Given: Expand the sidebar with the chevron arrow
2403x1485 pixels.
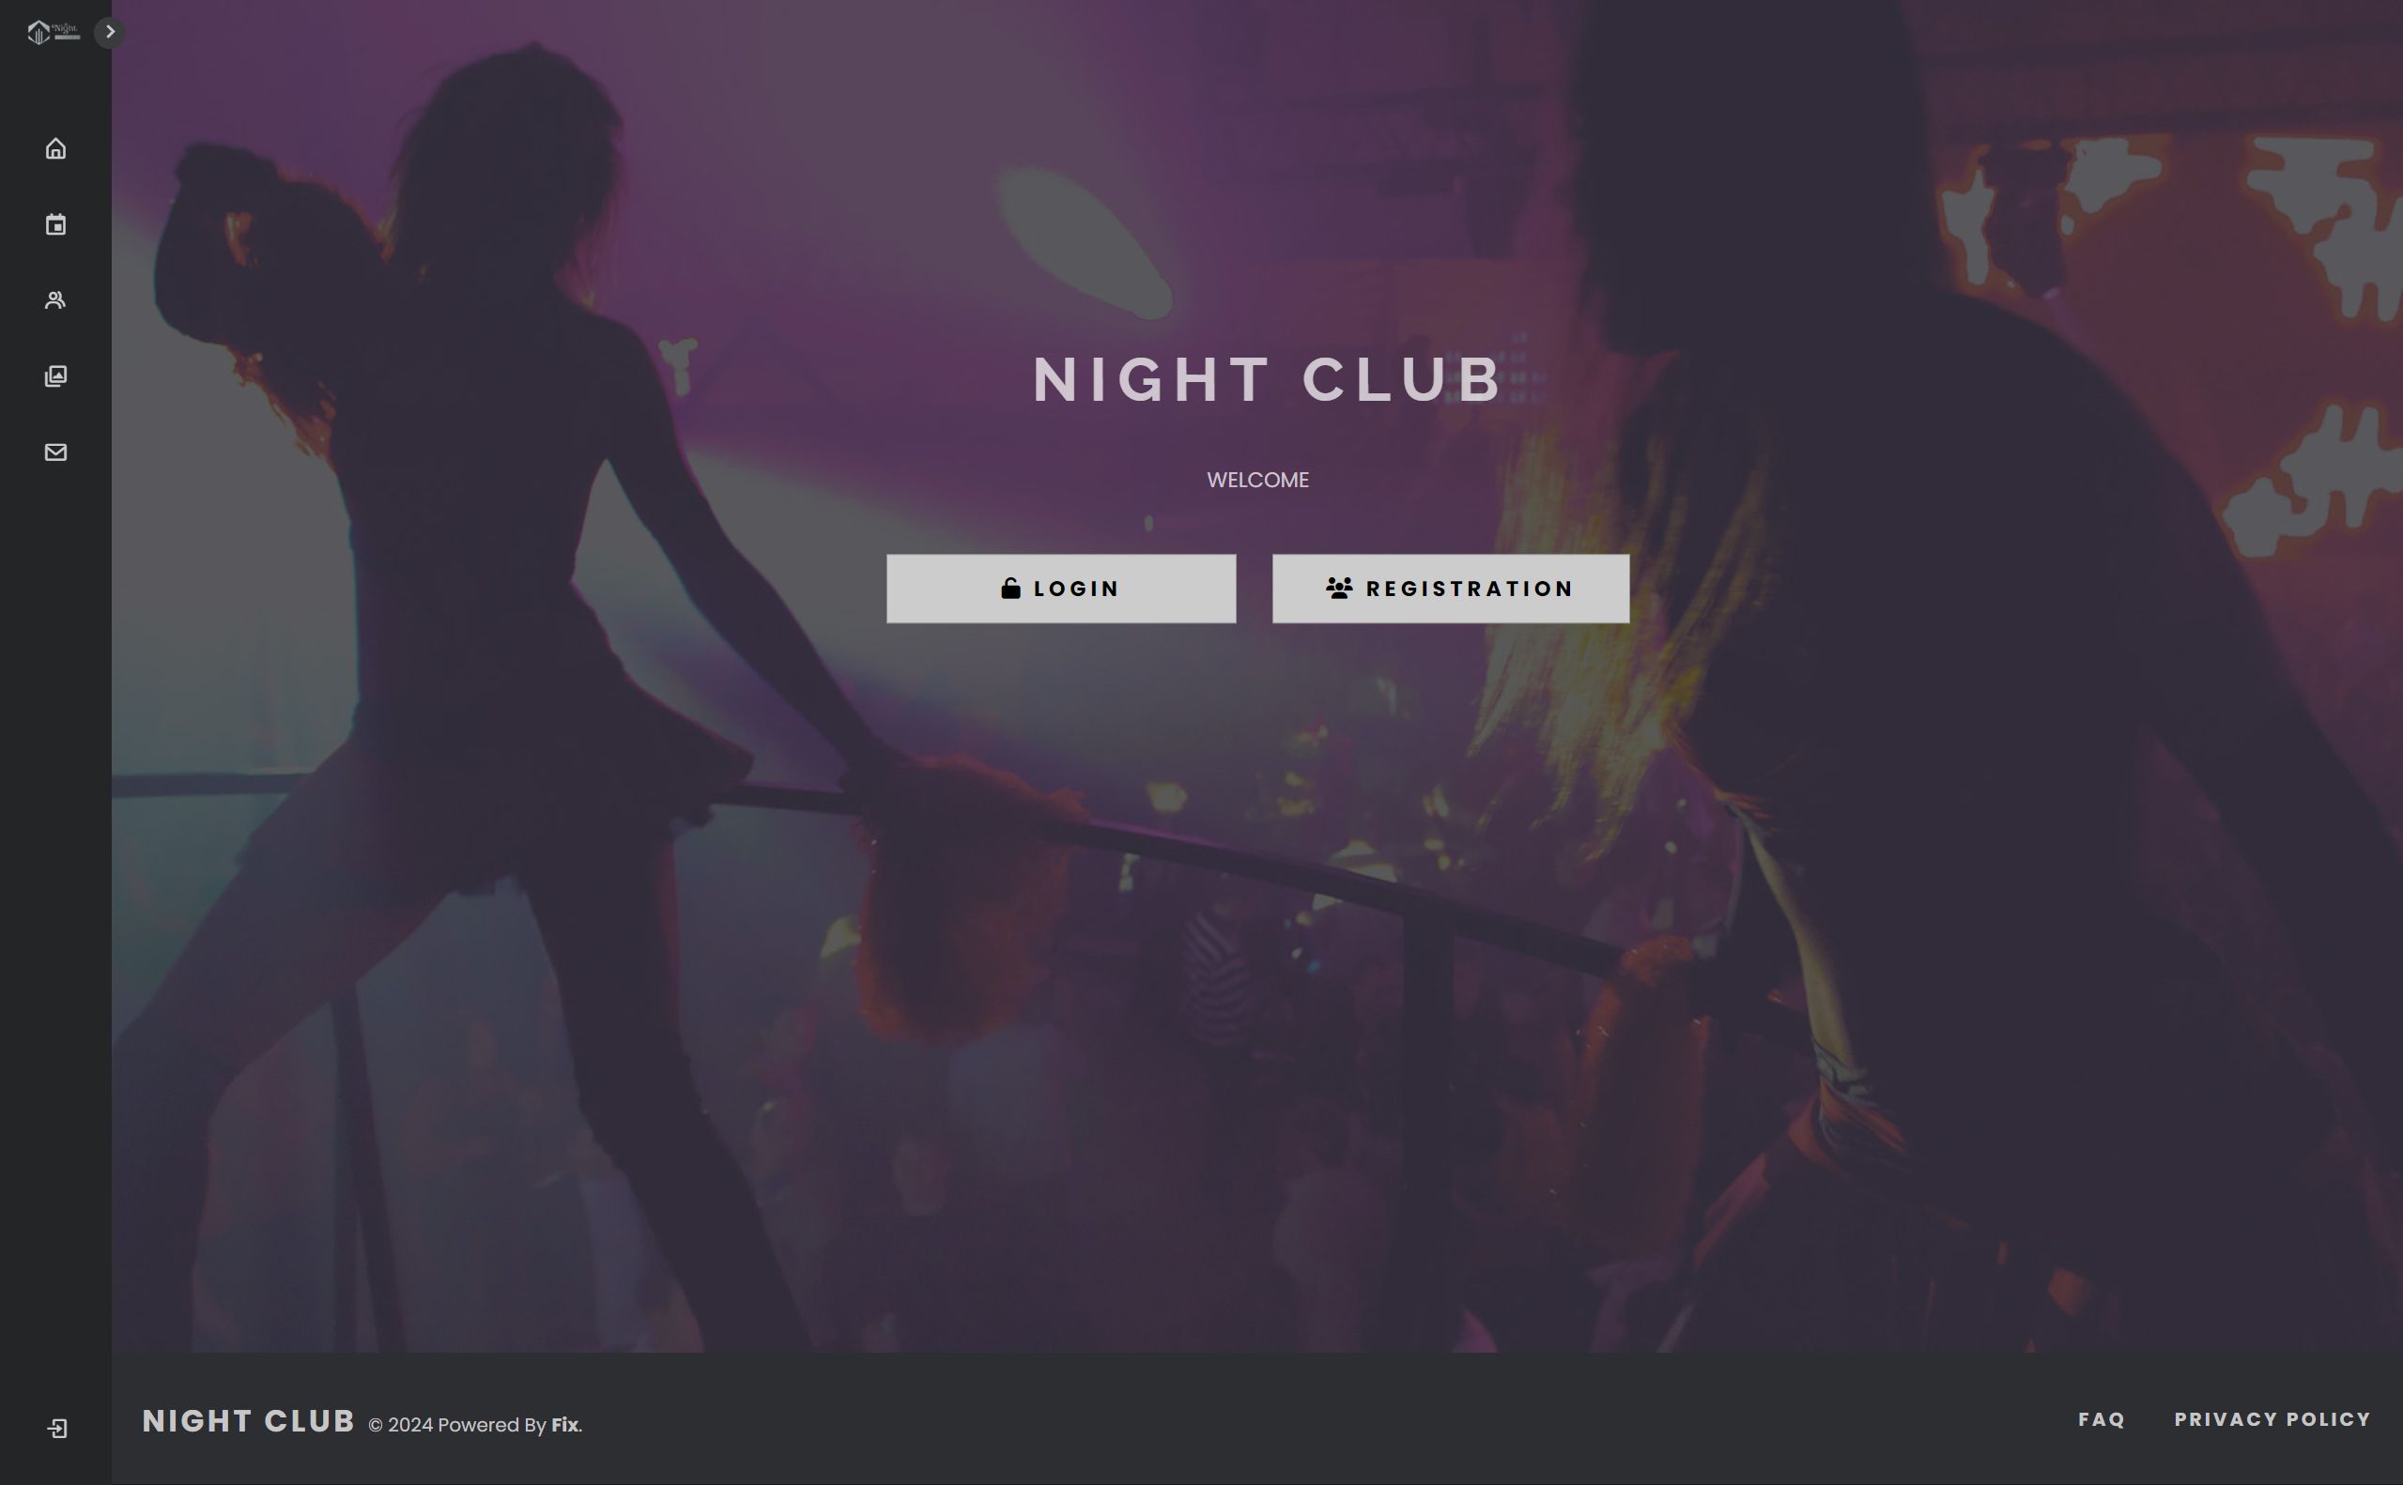Looking at the screenshot, I should (x=110, y=33).
